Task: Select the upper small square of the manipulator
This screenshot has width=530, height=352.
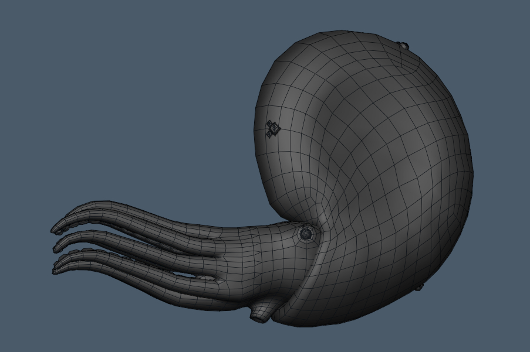Action: tap(271, 124)
